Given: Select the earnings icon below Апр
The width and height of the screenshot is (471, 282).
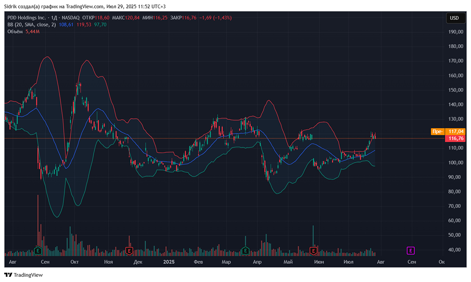Looking at the screenshot, I should tap(245, 251).
